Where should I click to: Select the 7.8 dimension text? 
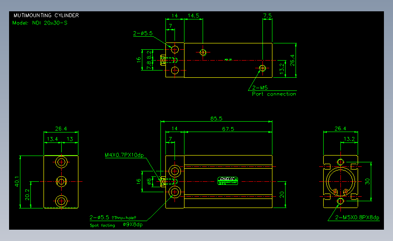149,65
